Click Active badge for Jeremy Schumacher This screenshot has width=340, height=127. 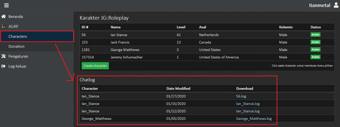point(316,57)
